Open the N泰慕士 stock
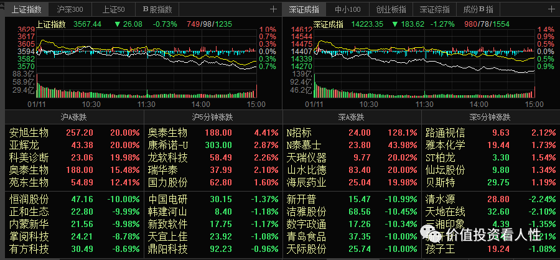Screen dimensions: 560x260 [x=352, y=146]
